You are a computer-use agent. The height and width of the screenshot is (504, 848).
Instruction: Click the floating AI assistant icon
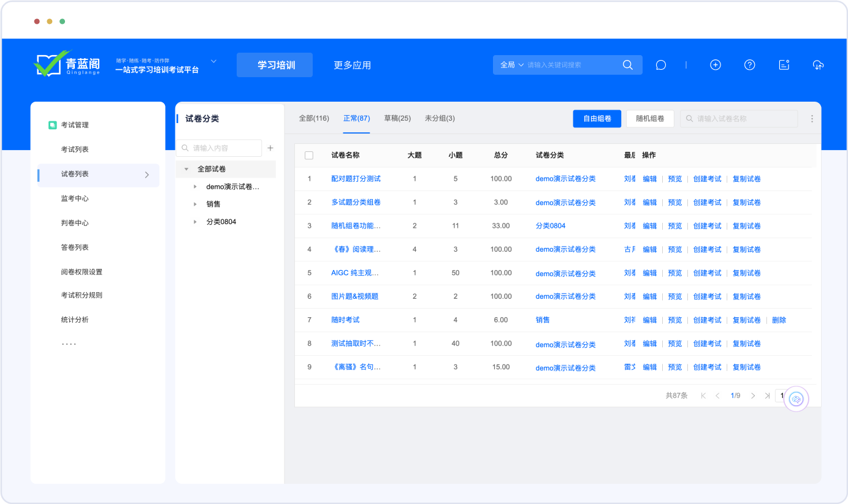796,399
